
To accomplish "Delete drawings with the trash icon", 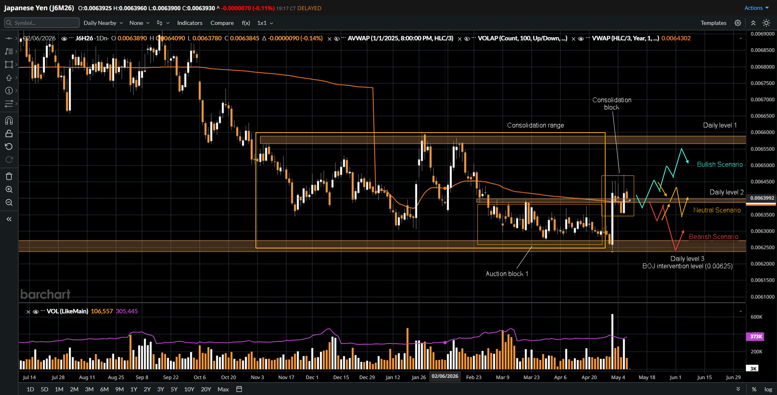I will tap(9, 176).
